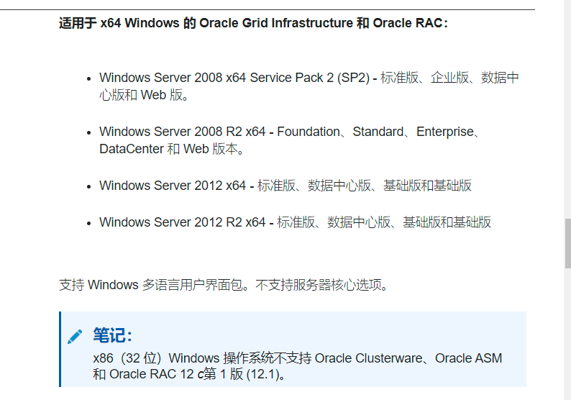
Task: Click the 支持 Windows 多语言用户界面包 sentence
Action: pos(151,285)
